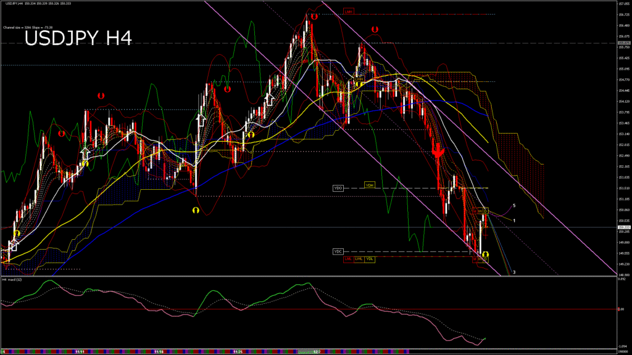
Task: Click the current price tag 150.333 on axis
Action: point(623,227)
